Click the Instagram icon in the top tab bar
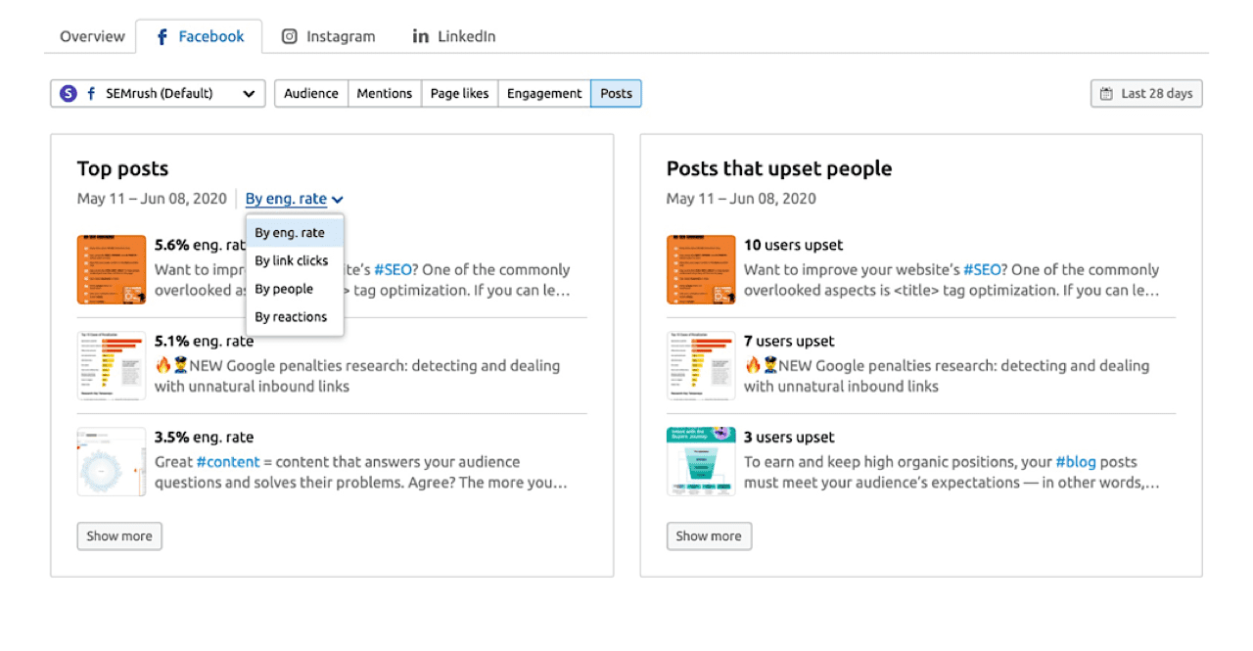 tap(290, 35)
